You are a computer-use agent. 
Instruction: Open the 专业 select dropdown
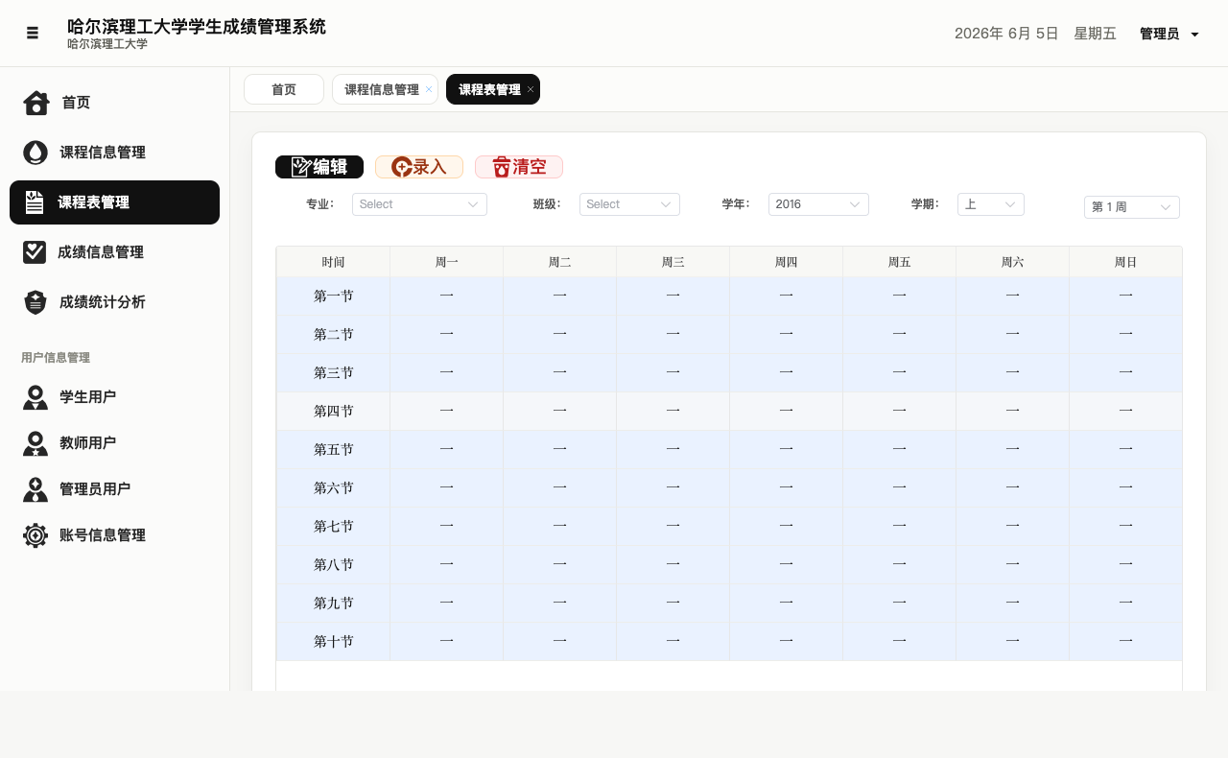(x=419, y=204)
